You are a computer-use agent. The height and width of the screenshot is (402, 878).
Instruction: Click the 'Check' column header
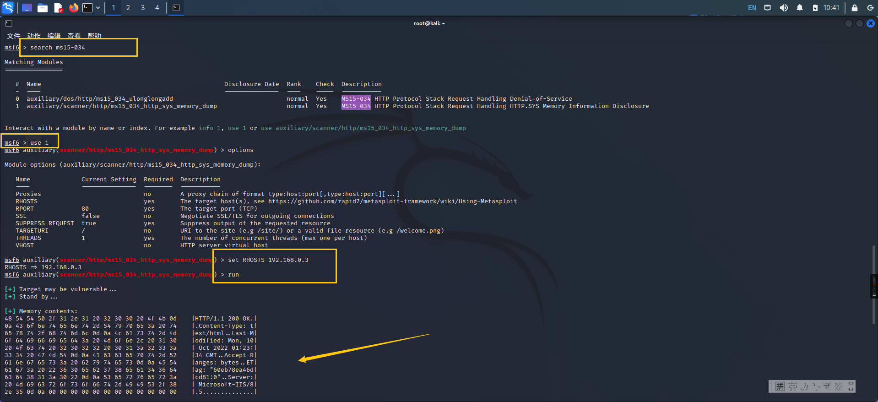click(x=325, y=84)
